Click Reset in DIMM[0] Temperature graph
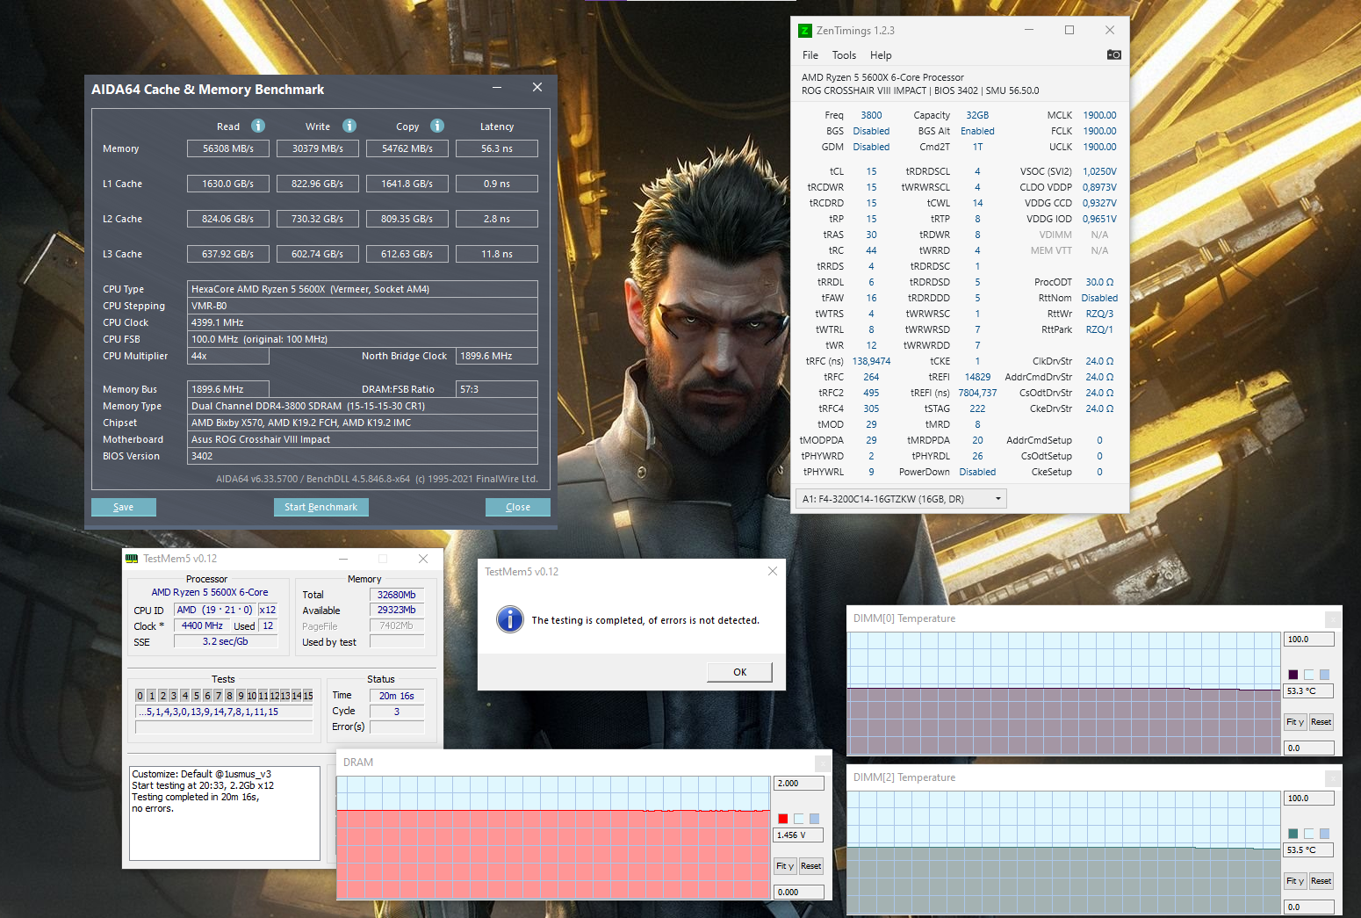The width and height of the screenshot is (1361, 918). pyautogui.click(x=1321, y=722)
